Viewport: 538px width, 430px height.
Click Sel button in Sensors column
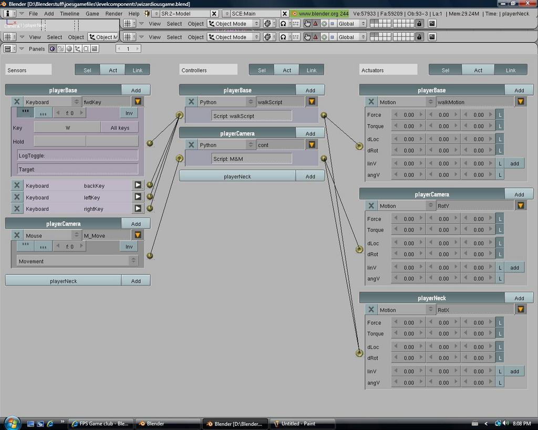pyautogui.click(x=88, y=70)
